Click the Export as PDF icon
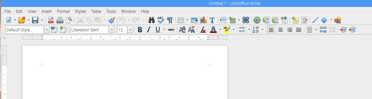The width and height of the screenshot is (372, 99). [51, 20]
